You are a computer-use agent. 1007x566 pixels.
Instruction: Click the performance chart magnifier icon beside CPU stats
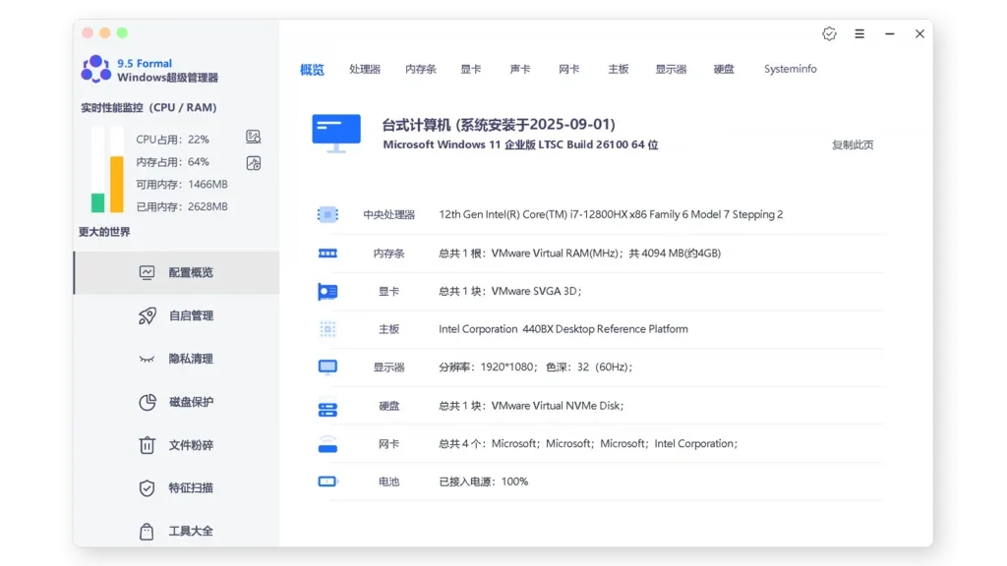click(x=252, y=138)
